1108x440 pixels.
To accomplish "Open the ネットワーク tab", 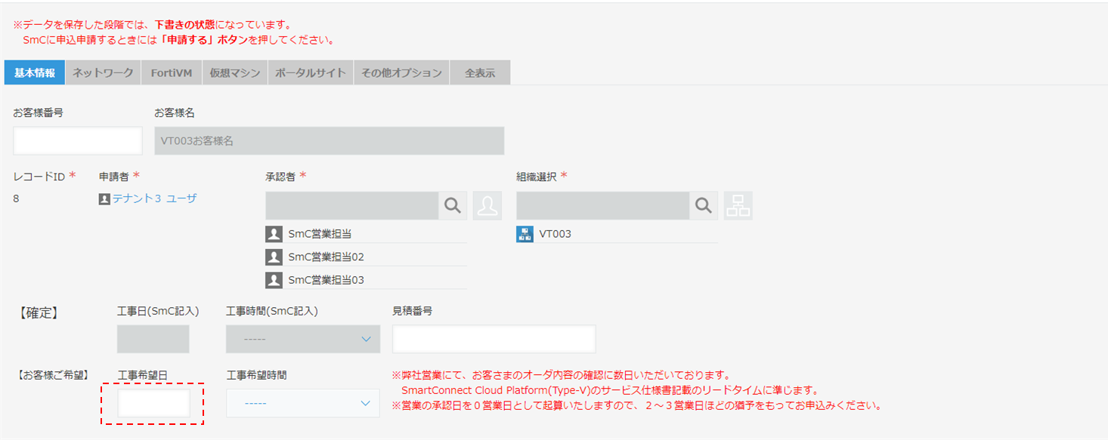I will coord(103,72).
